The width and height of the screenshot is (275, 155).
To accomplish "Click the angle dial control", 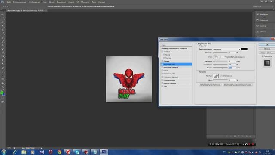I will tap(215, 57).
